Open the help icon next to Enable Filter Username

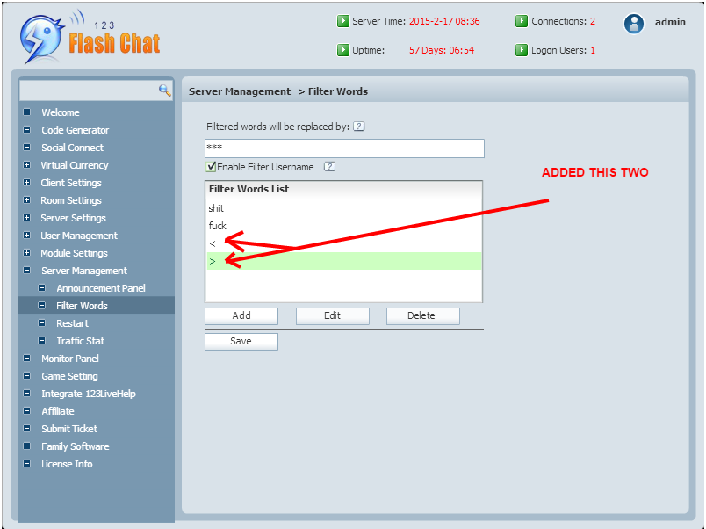click(x=328, y=166)
